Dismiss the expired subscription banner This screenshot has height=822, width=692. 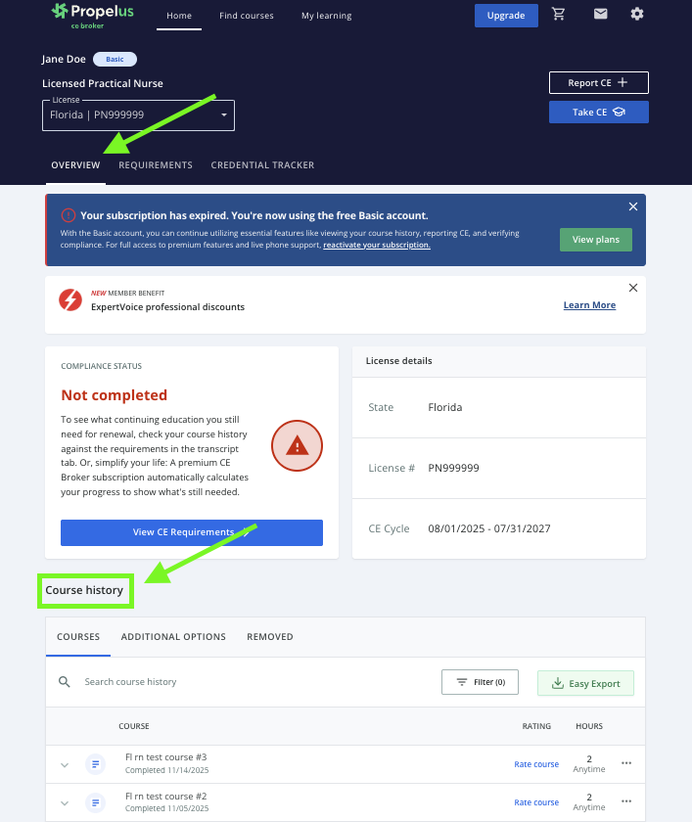[x=633, y=206]
